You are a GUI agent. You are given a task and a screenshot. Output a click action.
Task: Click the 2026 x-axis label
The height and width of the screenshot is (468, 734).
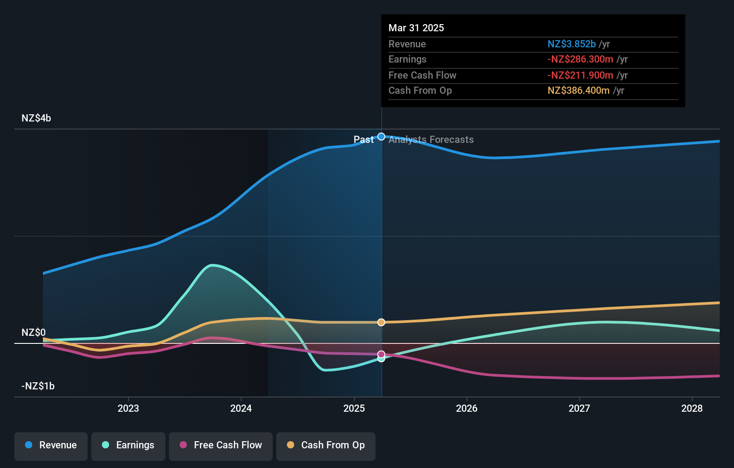pos(467,408)
